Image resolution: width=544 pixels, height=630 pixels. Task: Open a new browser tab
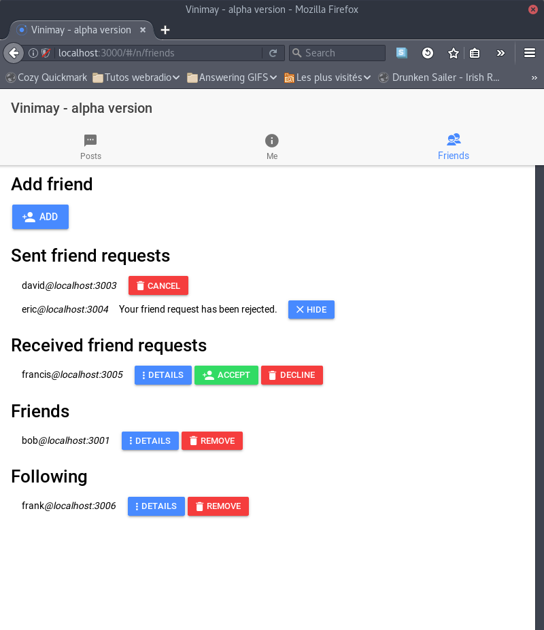pos(165,30)
